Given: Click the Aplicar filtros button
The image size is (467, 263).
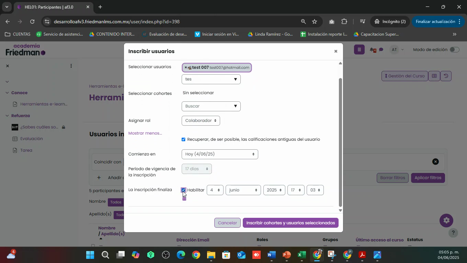Looking at the screenshot, I should point(428,178).
